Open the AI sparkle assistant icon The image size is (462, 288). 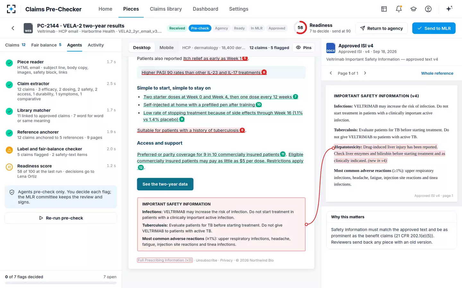tap(449, 9)
